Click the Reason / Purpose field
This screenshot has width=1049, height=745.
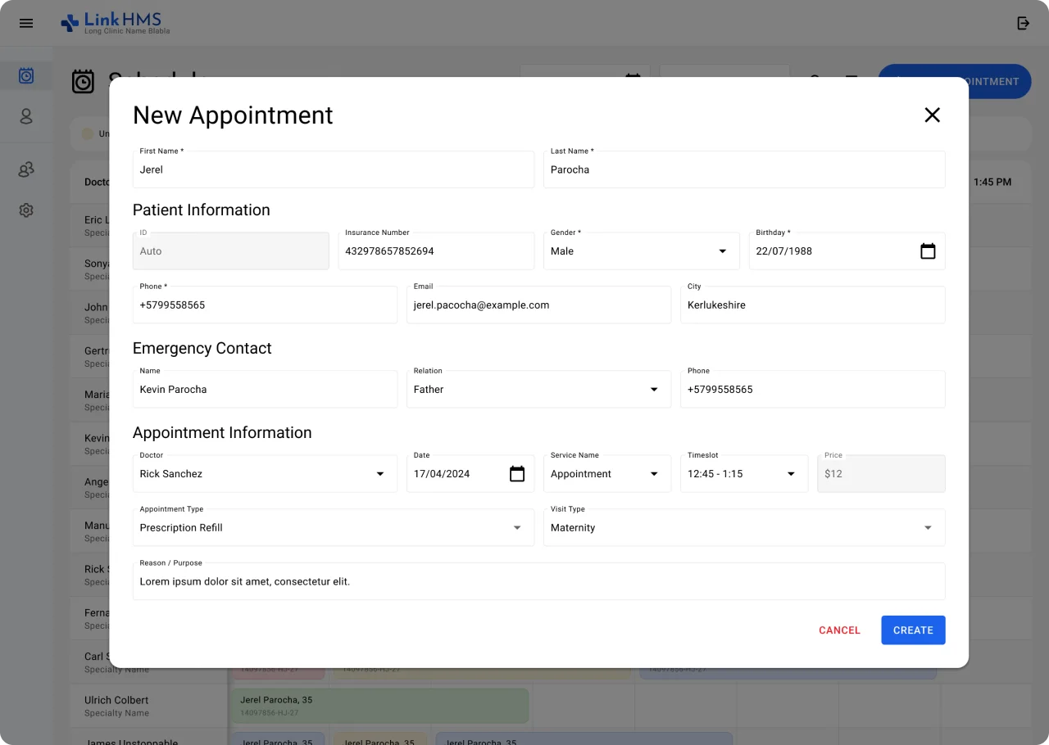click(538, 581)
